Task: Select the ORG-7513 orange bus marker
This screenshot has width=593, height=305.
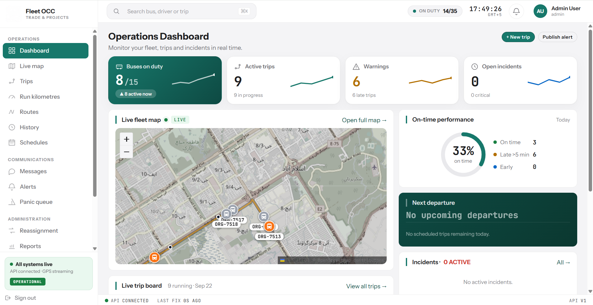Action: click(269, 226)
